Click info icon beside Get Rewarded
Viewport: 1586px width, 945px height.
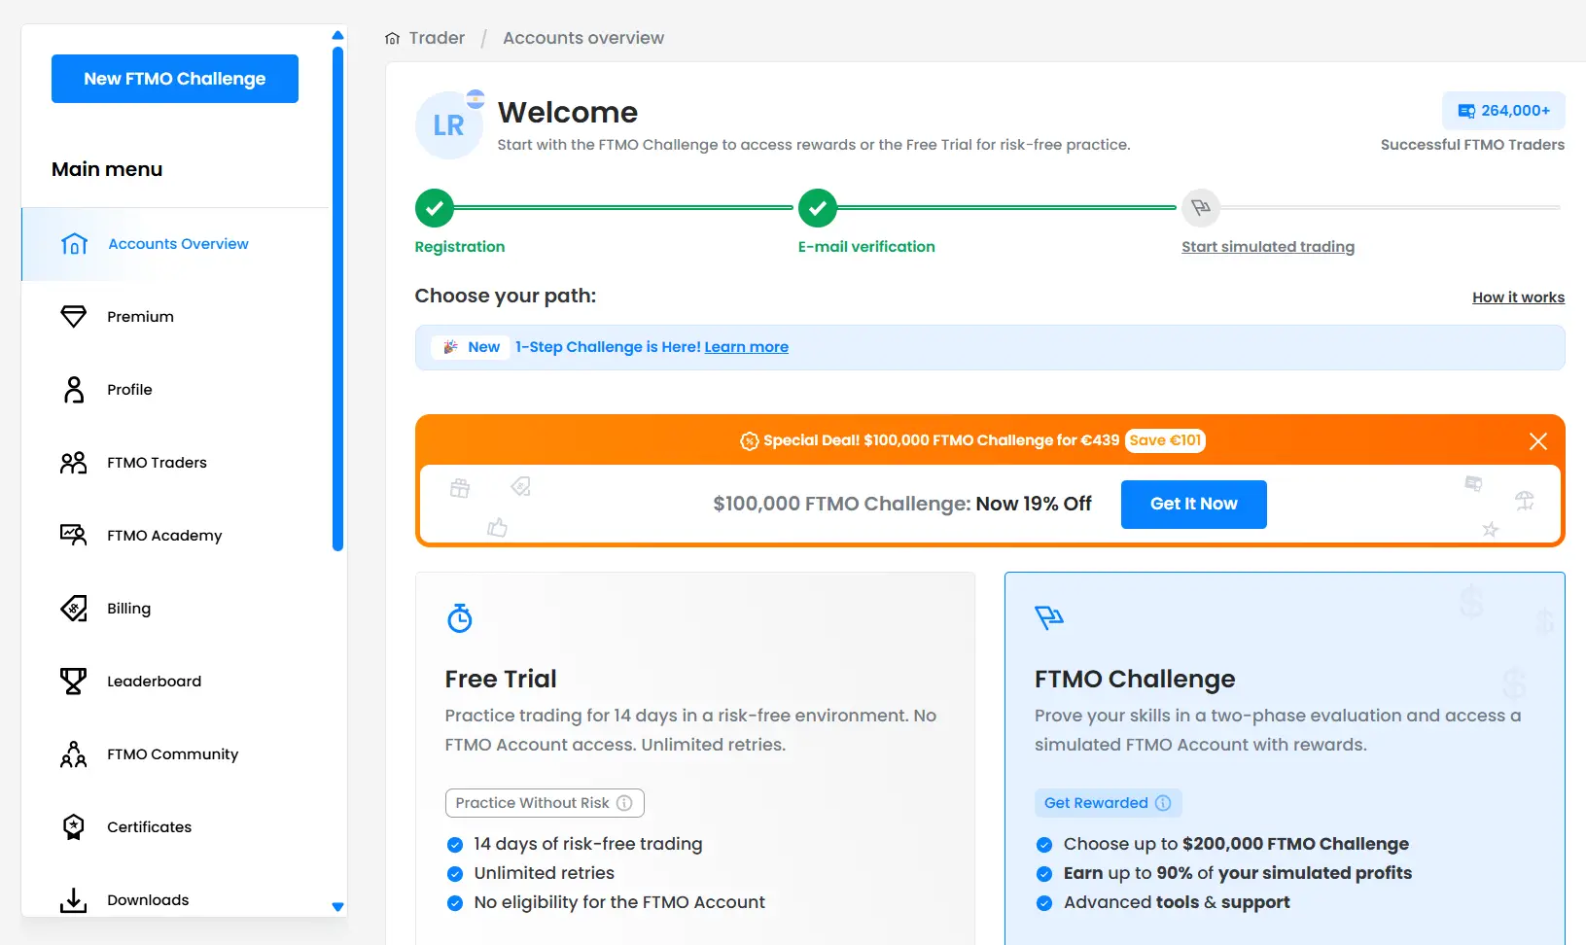coord(1162,803)
